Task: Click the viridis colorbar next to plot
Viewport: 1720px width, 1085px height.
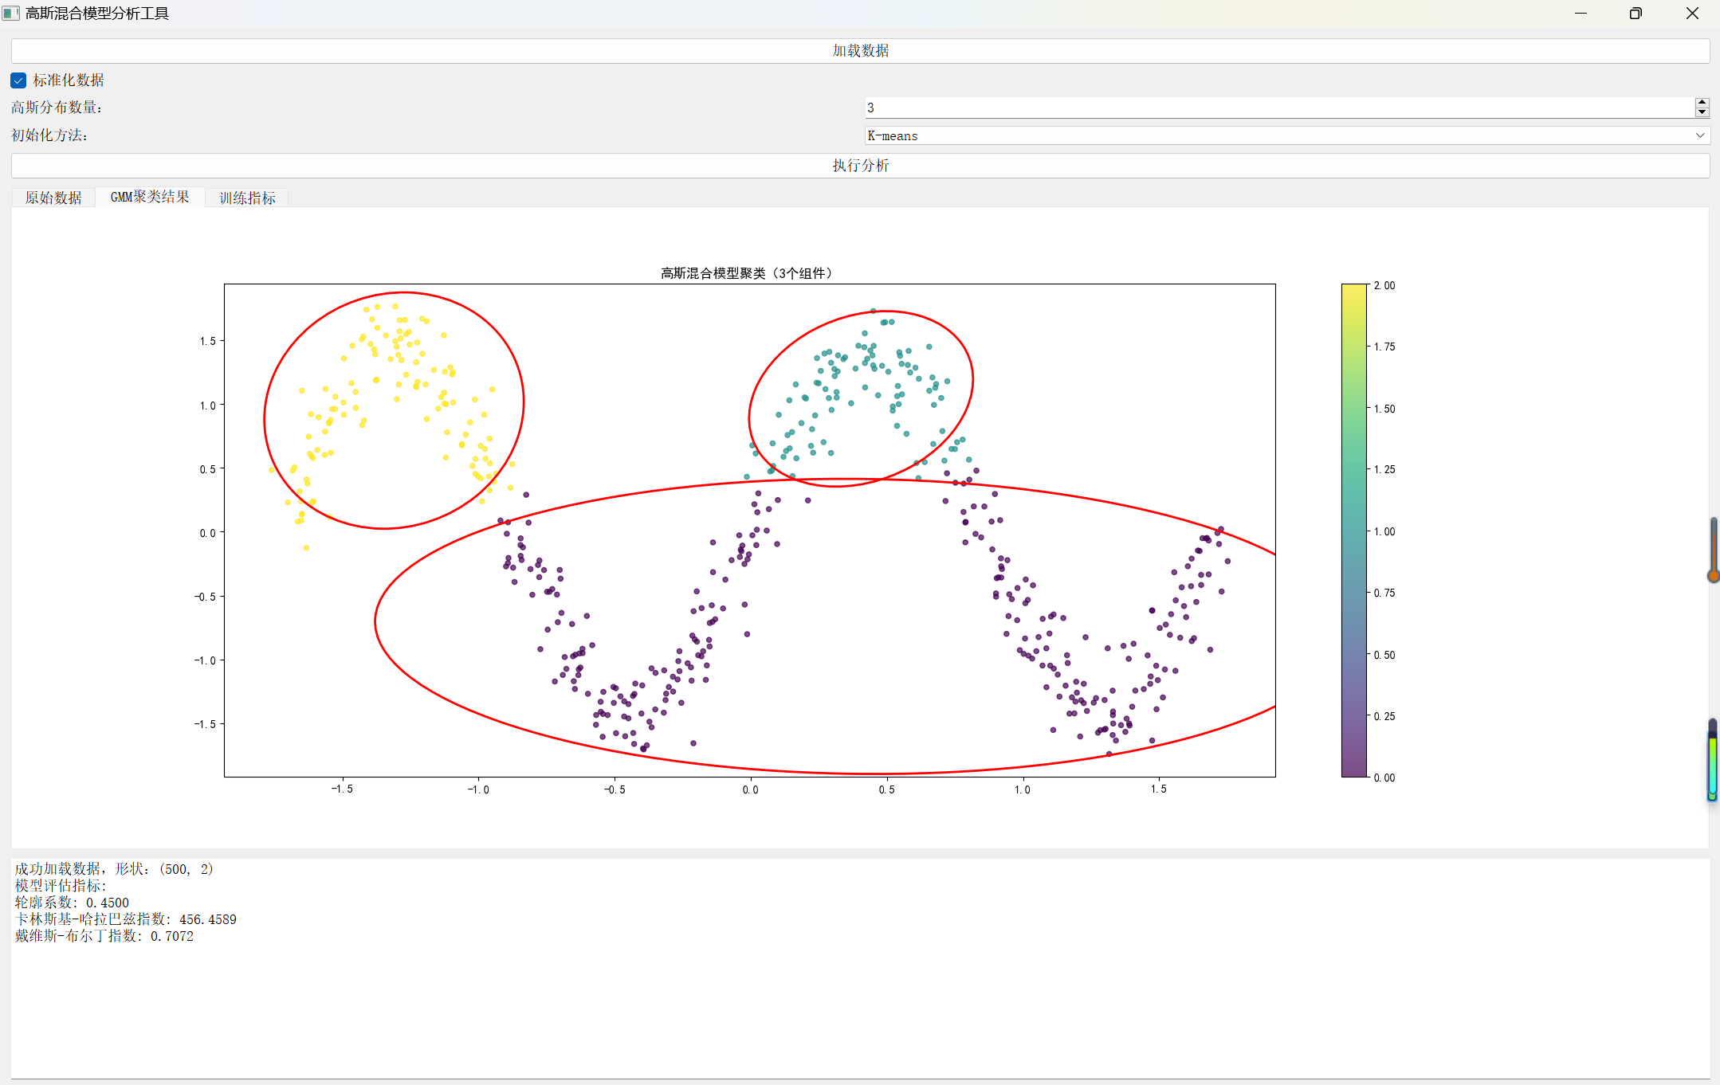Action: coord(1353,530)
